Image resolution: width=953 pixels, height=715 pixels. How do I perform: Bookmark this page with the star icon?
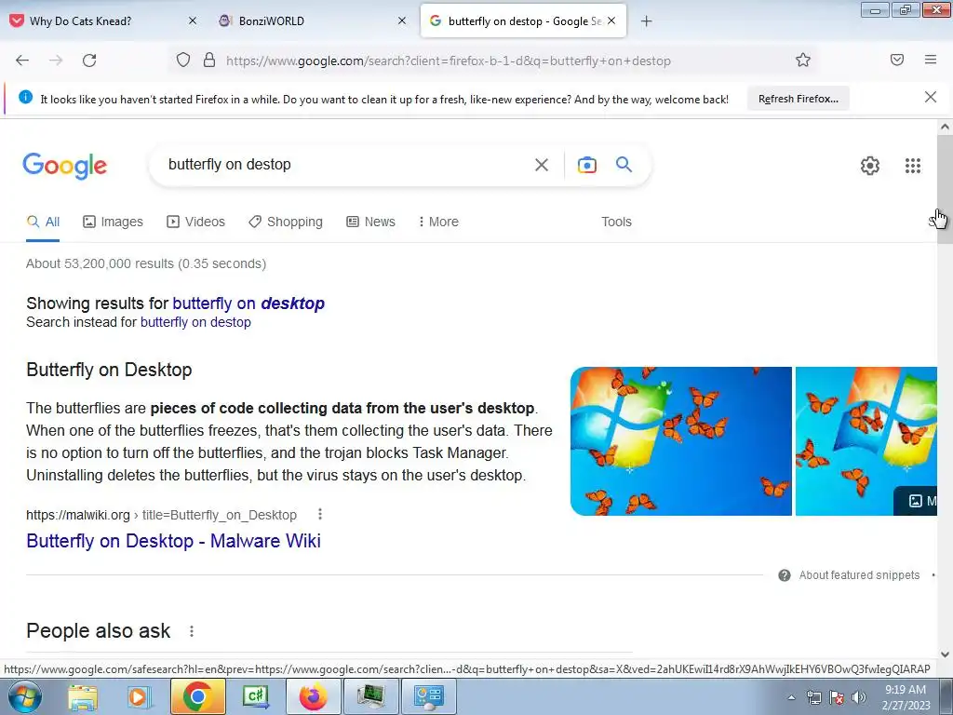[803, 61]
